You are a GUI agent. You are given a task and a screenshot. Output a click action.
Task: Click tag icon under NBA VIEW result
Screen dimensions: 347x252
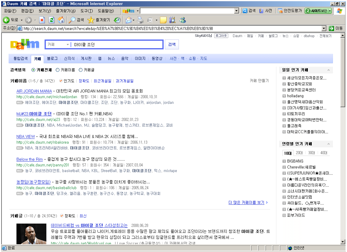(20, 148)
